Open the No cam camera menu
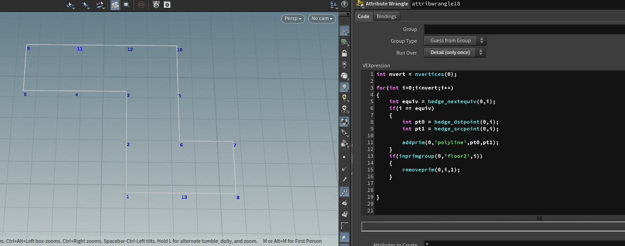625x246 pixels. pyautogui.click(x=322, y=19)
